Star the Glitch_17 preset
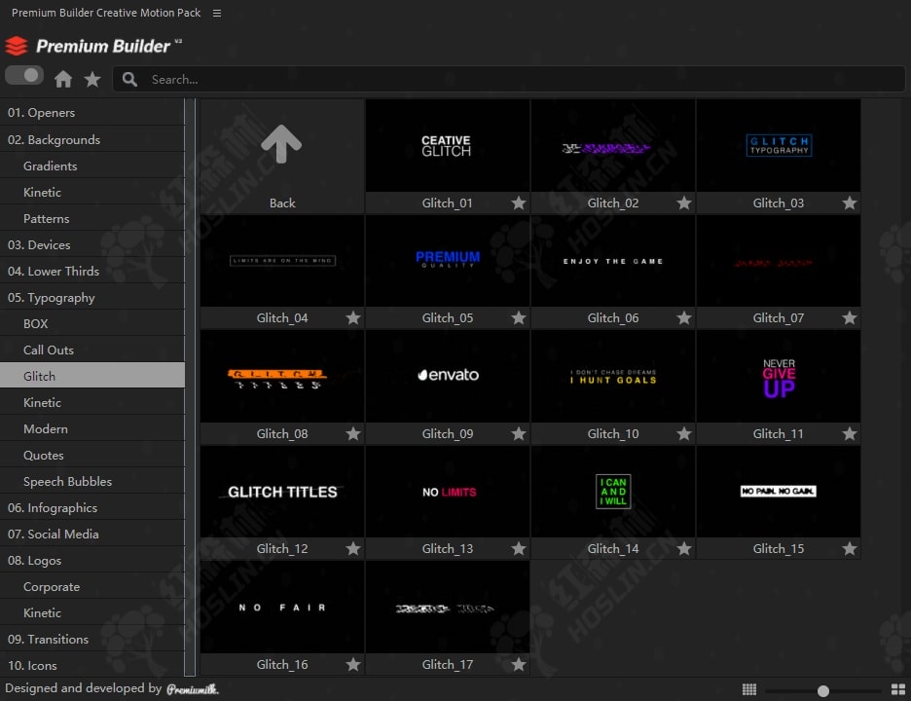 (x=519, y=664)
